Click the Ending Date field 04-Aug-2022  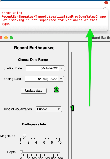41,79
